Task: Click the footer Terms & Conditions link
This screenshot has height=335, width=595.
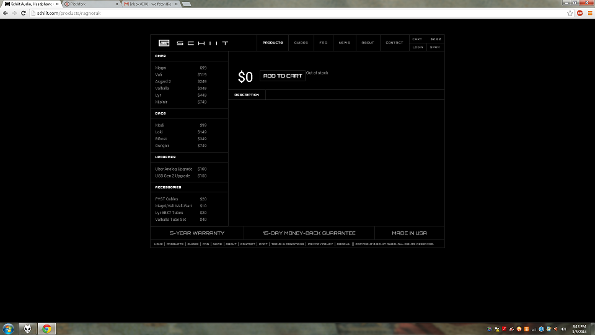Action: click(x=288, y=244)
